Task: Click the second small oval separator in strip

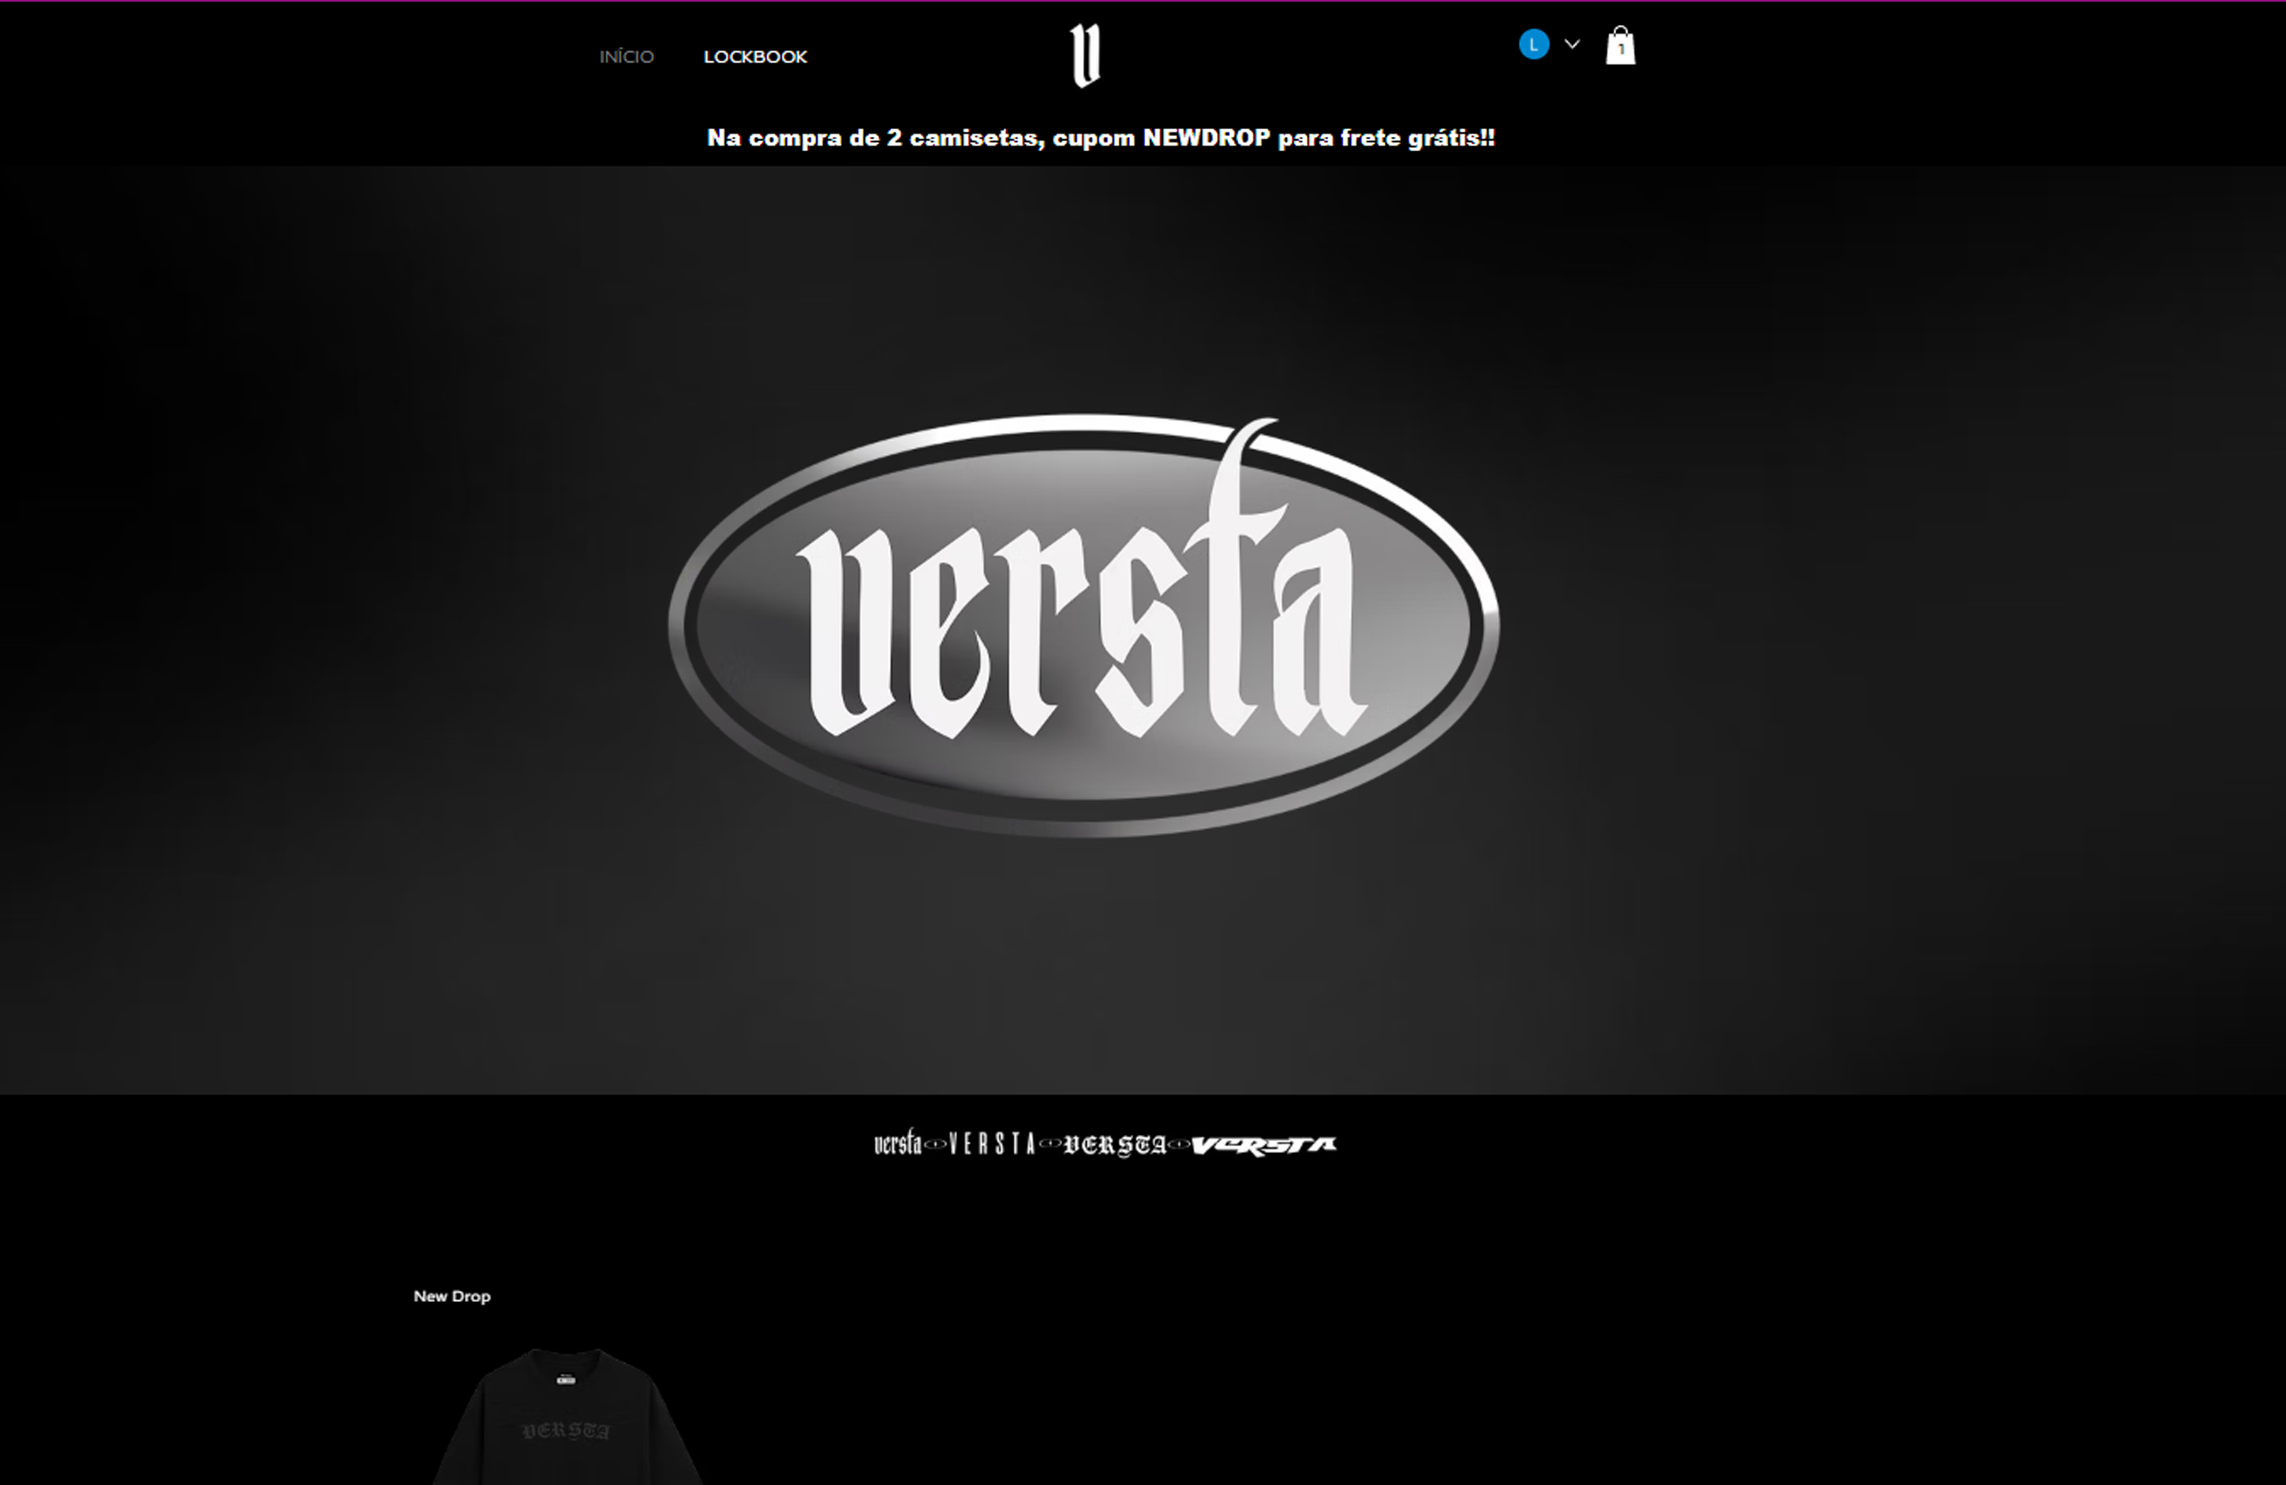Action: point(1051,1144)
